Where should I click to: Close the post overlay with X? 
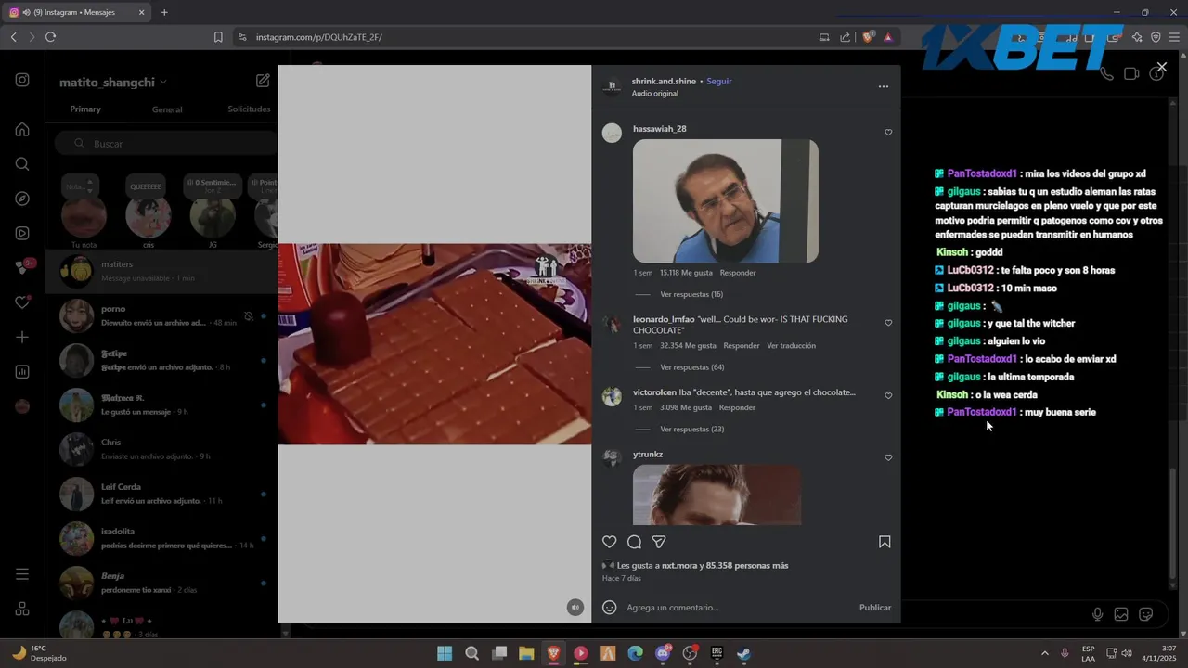tap(1161, 68)
